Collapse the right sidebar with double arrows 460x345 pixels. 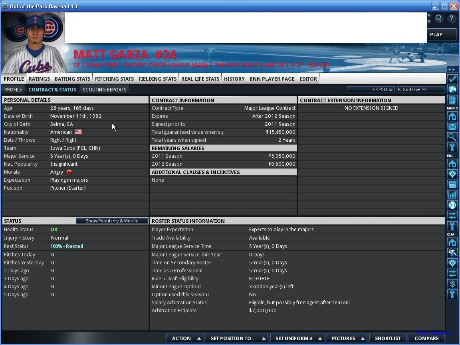click(452, 69)
